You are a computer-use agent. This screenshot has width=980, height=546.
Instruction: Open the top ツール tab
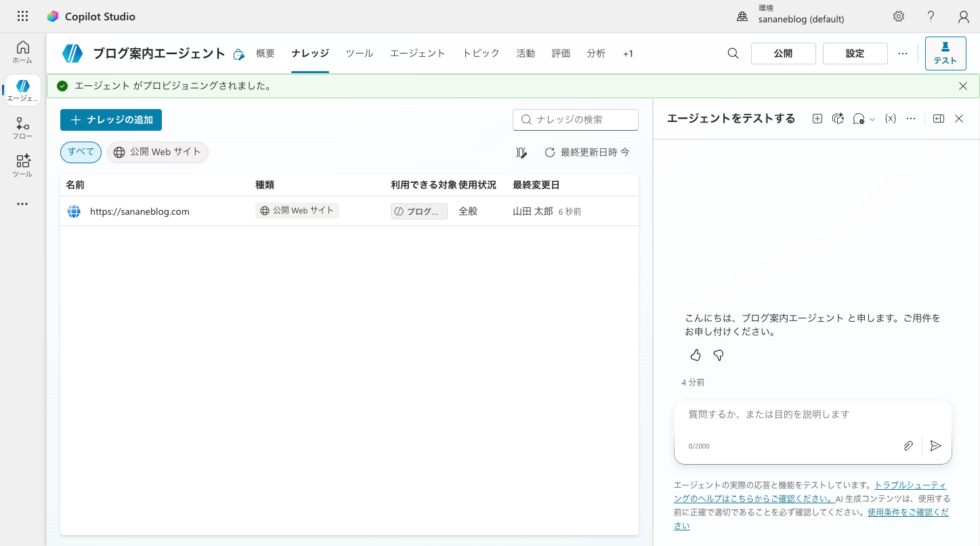(x=360, y=54)
